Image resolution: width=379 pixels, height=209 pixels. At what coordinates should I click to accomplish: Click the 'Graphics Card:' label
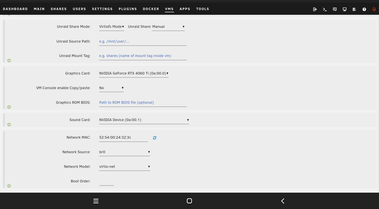(x=78, y=73)
